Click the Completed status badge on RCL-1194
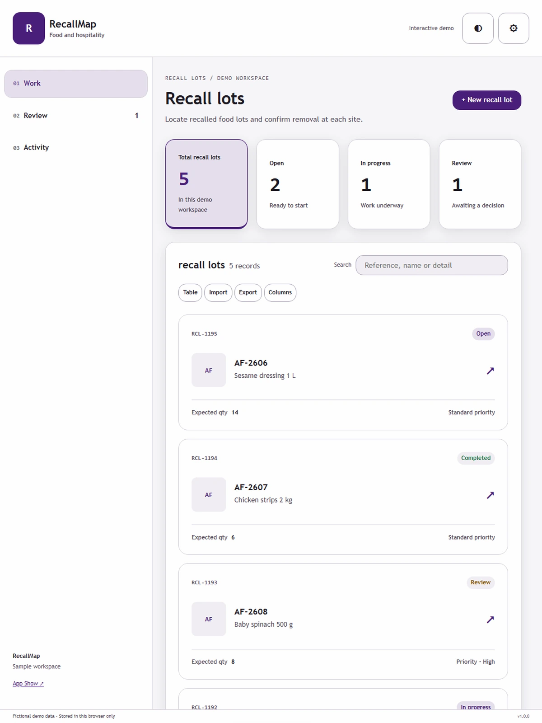This screenshot has width=542, height=723. [476, 458]
